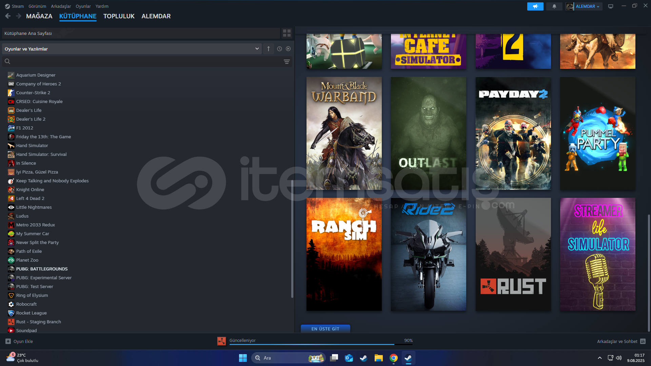The height and width of the screenshot is (366, 651).
Task: Select Counter-Strike 2 in game list
Action: click(x=33, y=93)
